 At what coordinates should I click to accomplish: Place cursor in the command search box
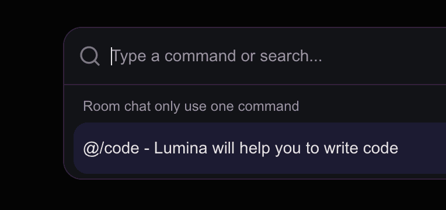[x=278, y=56]
